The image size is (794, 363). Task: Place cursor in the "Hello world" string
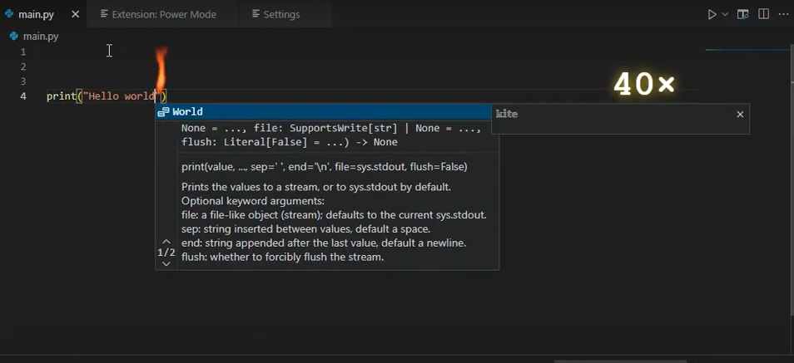coord(122,96)
